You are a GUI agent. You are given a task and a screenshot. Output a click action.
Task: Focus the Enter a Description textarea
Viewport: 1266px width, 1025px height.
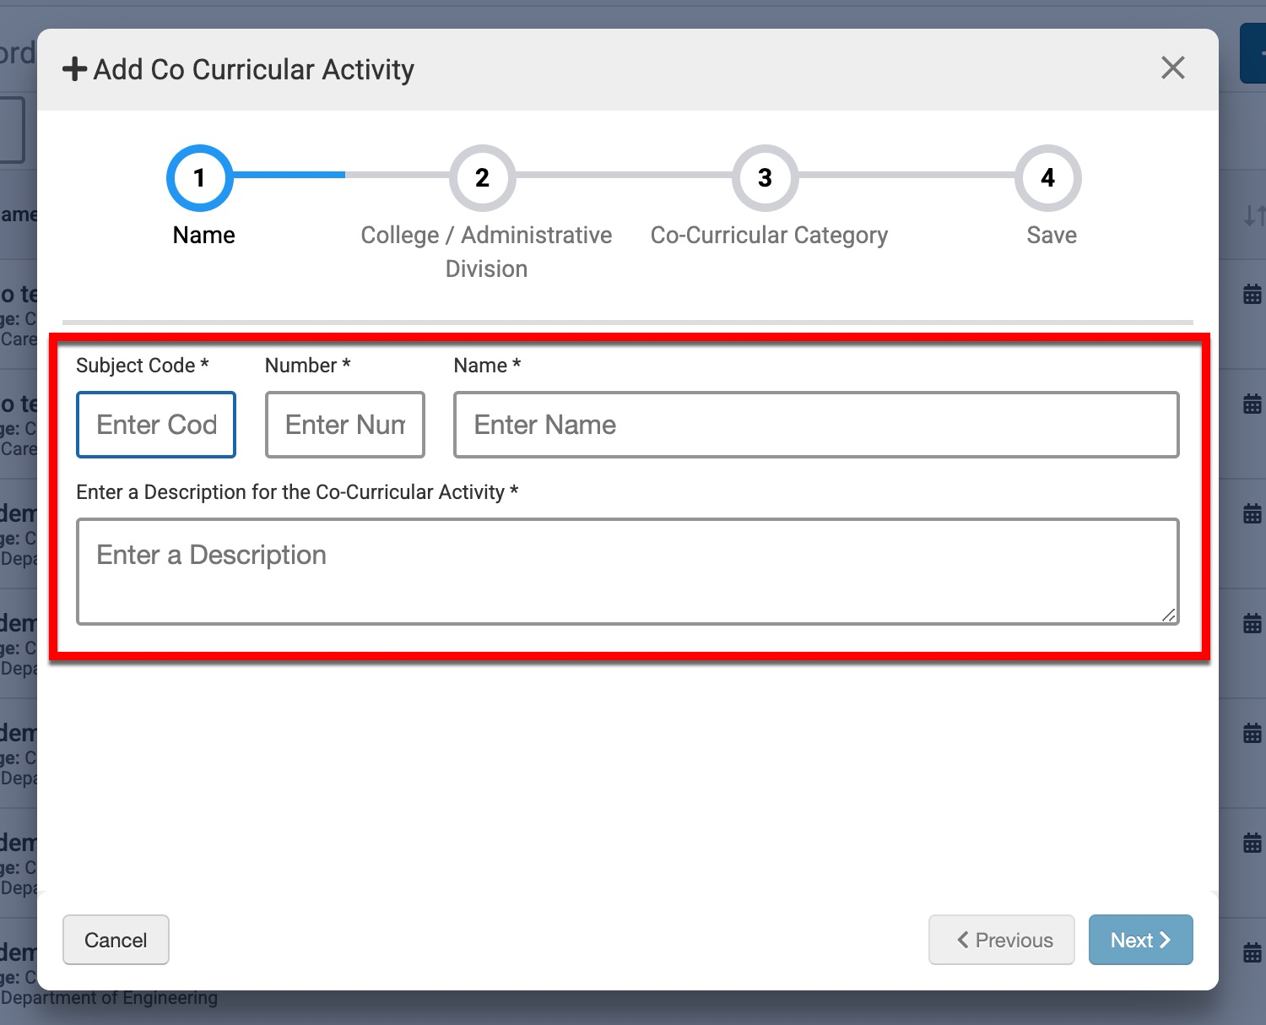point(627,572)
